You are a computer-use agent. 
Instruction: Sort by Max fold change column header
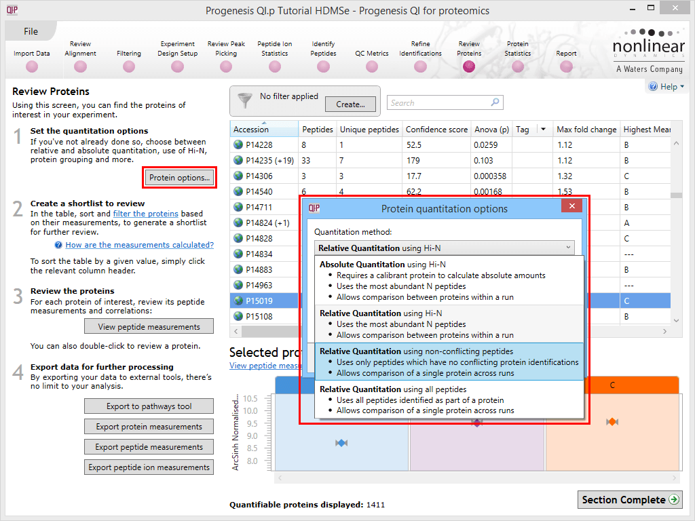586,130
